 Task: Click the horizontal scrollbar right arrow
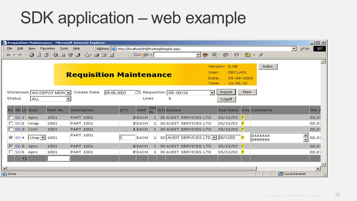(x=318, y=169)
